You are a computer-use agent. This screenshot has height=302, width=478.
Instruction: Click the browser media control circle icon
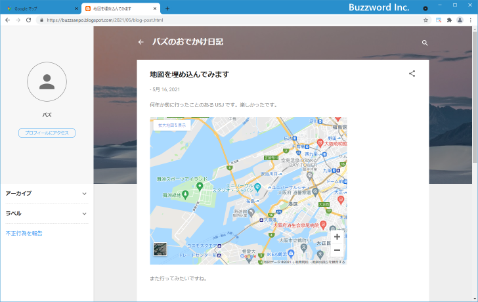(425, 9)
